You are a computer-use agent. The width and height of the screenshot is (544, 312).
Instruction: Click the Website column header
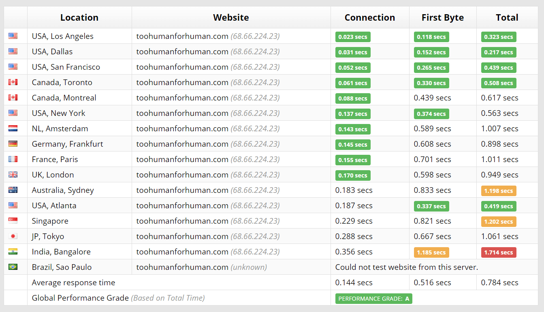[231, 17]
